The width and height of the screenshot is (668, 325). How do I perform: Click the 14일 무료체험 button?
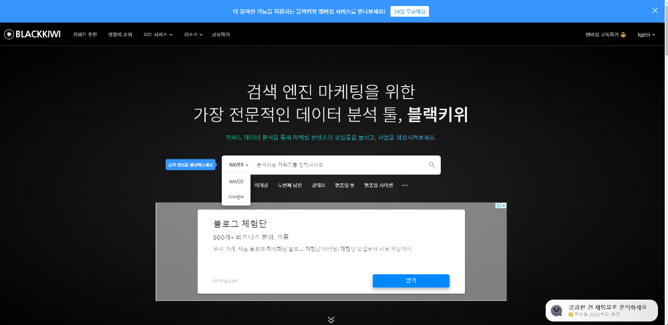coord(409,11)
